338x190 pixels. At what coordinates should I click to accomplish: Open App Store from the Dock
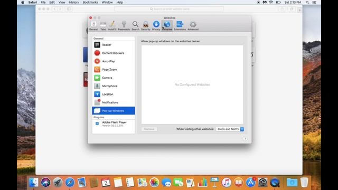pyautogui.click(x=250, y=183)
